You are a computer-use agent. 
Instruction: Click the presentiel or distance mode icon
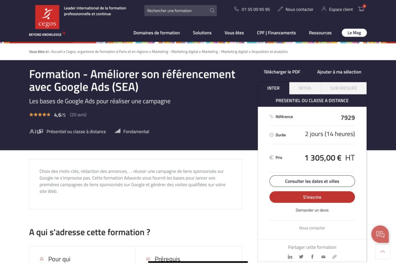[36, 131]
